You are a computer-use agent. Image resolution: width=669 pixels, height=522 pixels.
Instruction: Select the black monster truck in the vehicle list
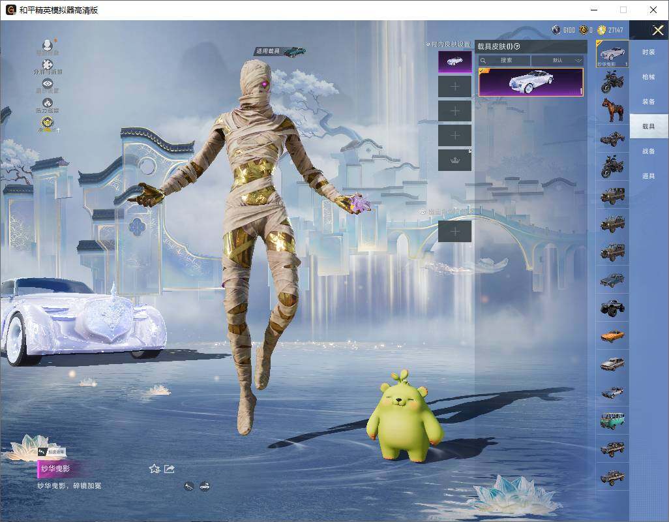pyautogui.click(x=612, y=307)
